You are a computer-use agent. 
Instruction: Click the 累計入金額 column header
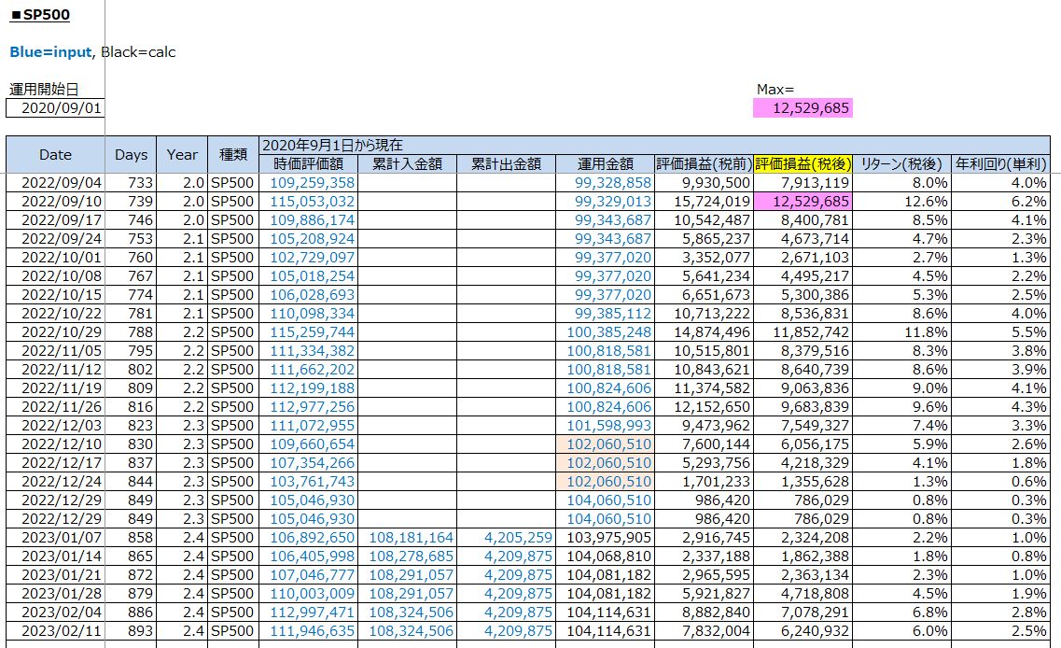[407, 163]
